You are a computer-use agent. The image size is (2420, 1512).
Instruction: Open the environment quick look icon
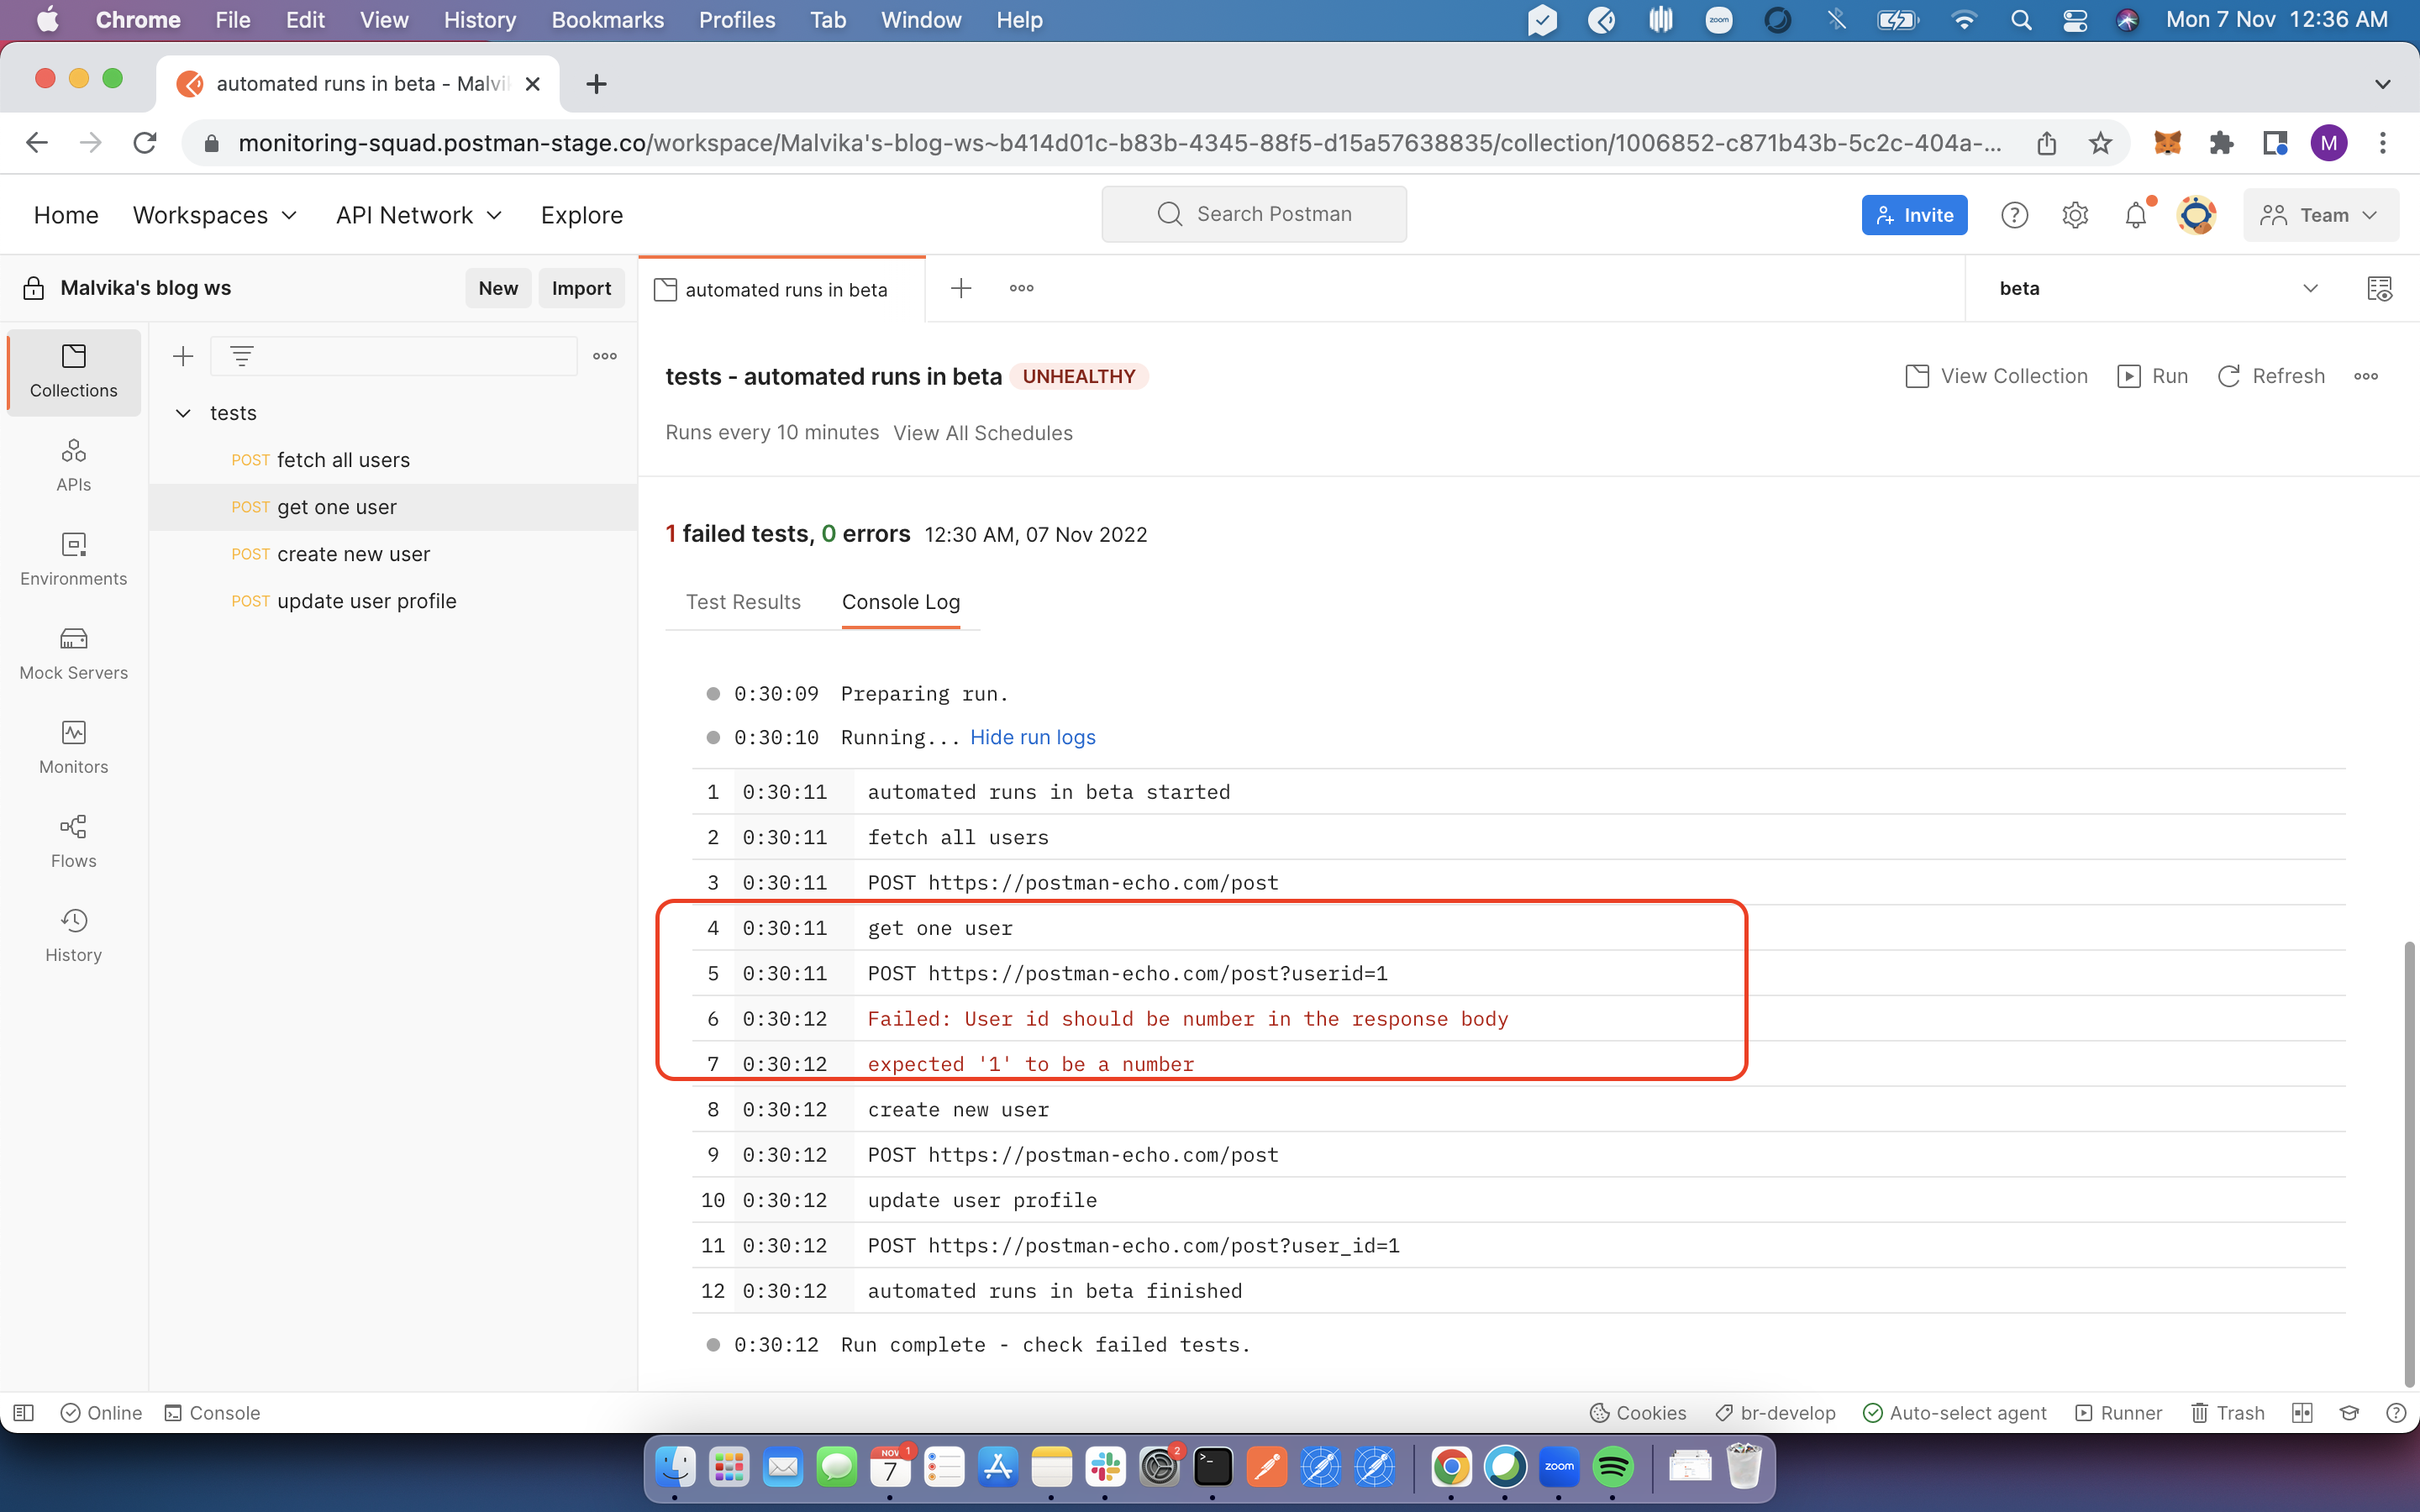tap(2379, 288)
